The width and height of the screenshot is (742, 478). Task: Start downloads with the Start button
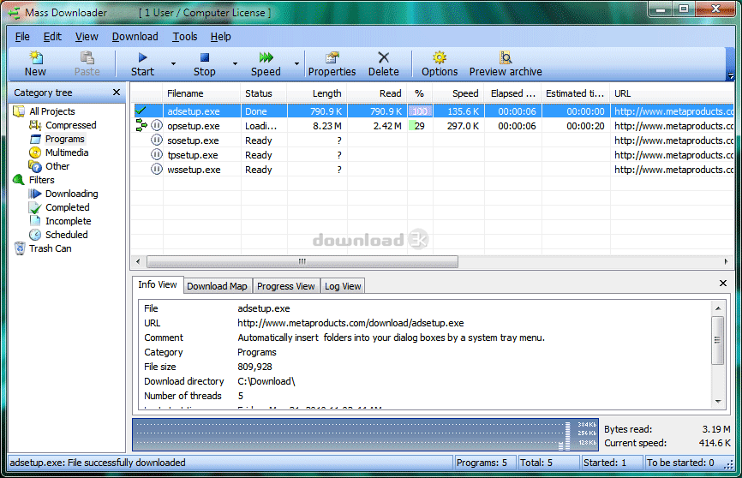point(142,63)
